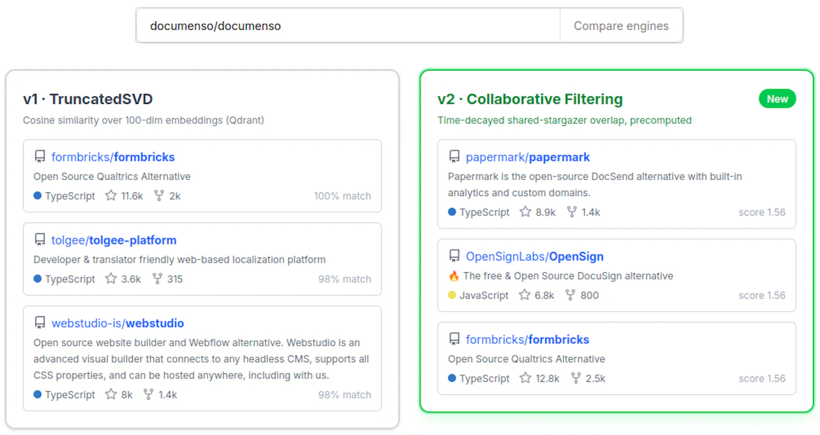Click repo icon beside webstudio-is/webstudio

(x=40, y=323)
